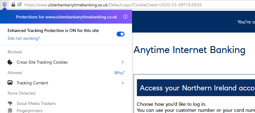Click the image icon for Tracking Content
This screenshot has width=255, height=113.
pyautogui.click(x=10, y=83)
